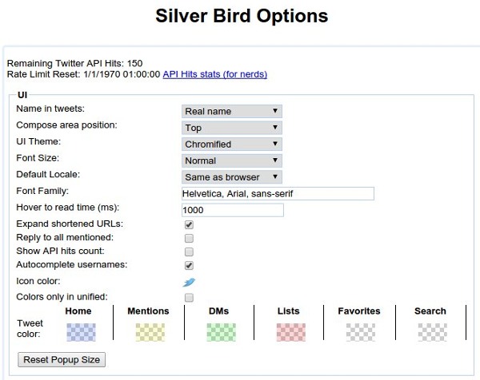The image size is (480, 380).
Task: Pick the Home tweet color swatch
Action: [x=82, y=332]
